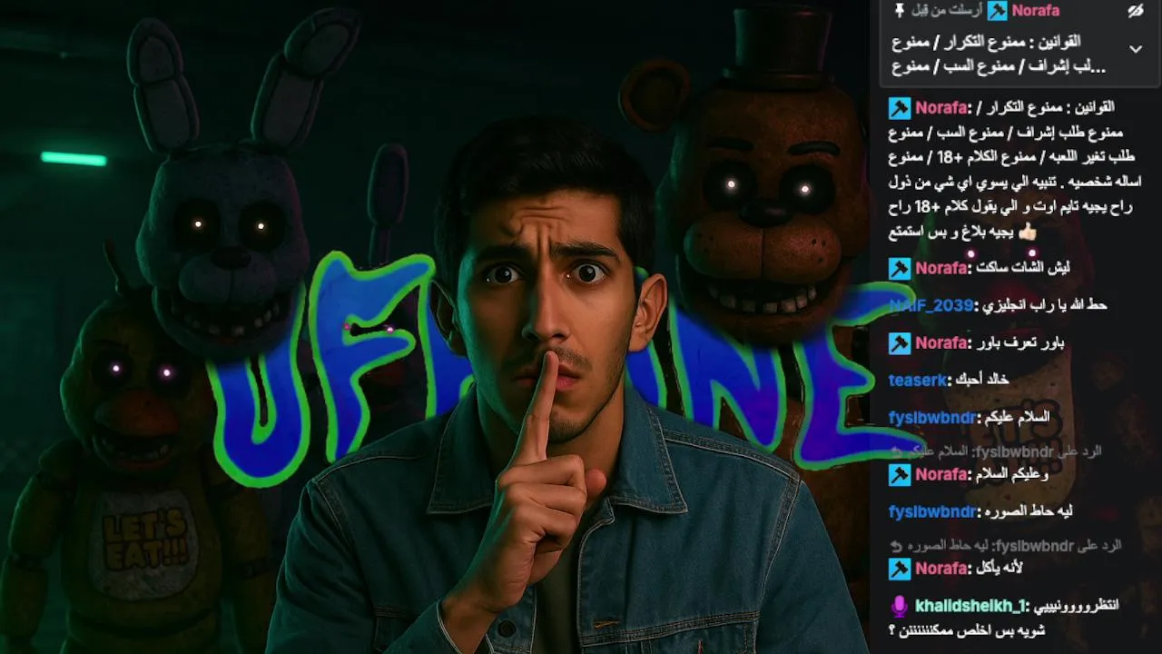Click the moderator badge beside 'ليش الشات ساكت'

(x=899, y=268)
